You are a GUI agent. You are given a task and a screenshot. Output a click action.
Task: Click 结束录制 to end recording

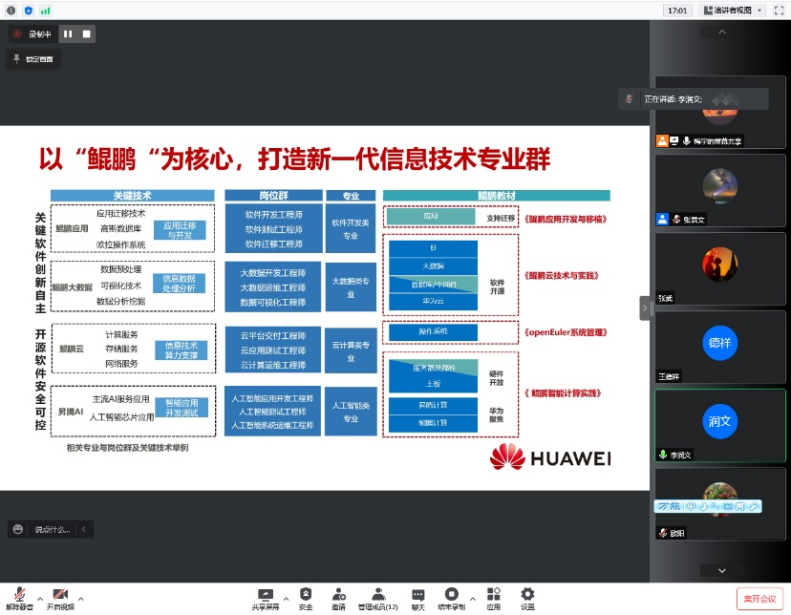452,599
